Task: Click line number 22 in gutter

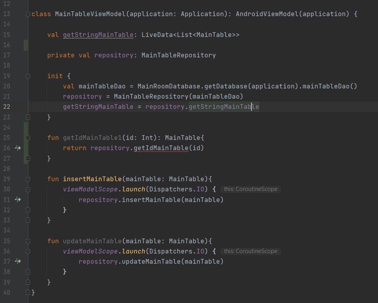Action: tap(7, 107)
